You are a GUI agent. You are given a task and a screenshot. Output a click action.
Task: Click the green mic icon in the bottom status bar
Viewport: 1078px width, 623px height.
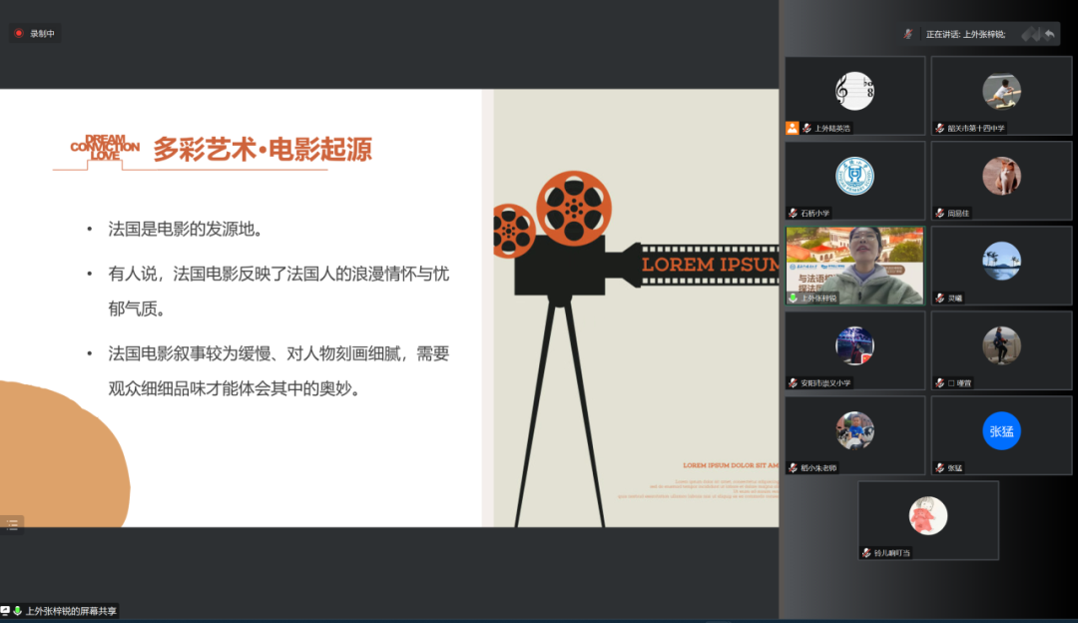[17, 611]
